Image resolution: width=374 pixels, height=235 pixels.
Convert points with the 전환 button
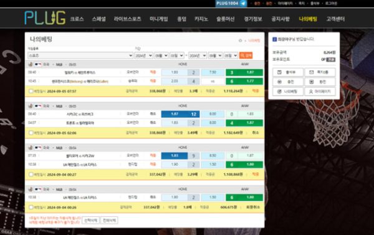coord(331,60)
